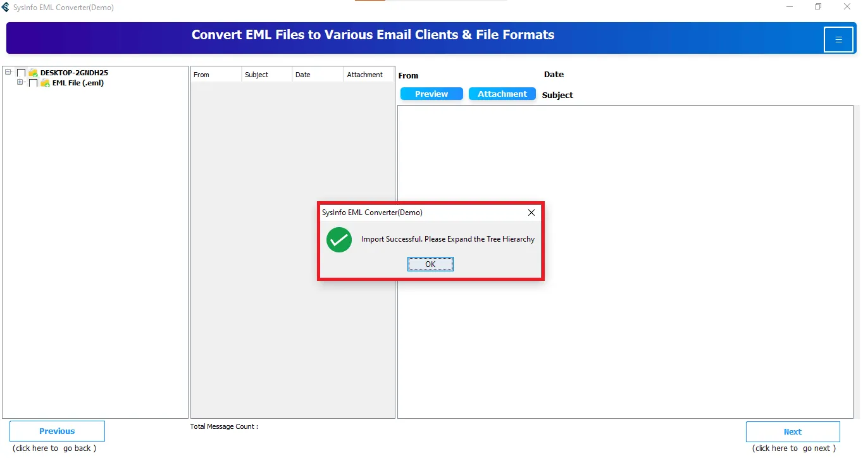Expand the EML File (.eml) tree node
This screenshot has height=458, width=863.
click(x=20, y=82)
